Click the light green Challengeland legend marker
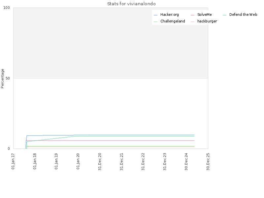Screen dimensions: 264x198 (155, 22)
